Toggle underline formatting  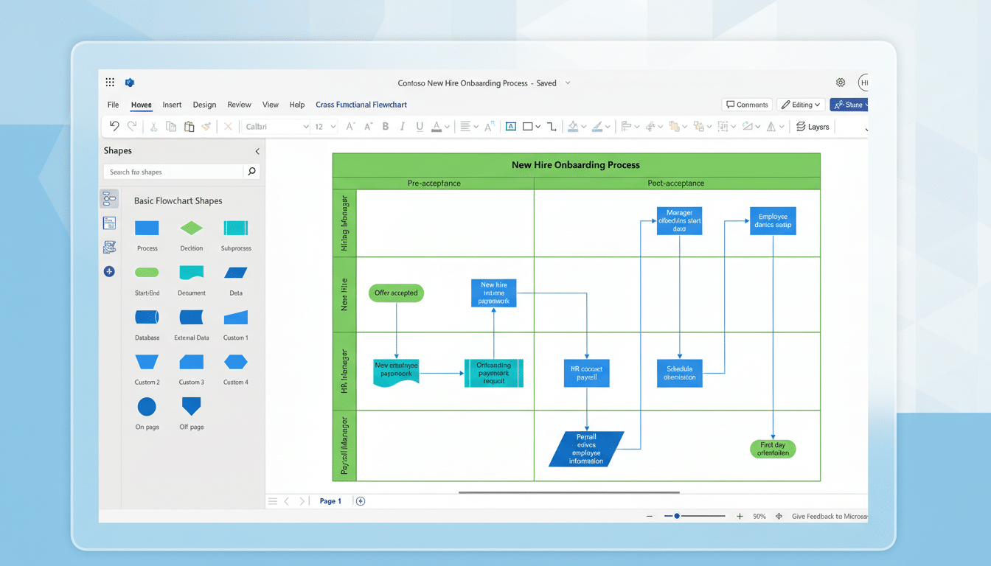point(419,127)
